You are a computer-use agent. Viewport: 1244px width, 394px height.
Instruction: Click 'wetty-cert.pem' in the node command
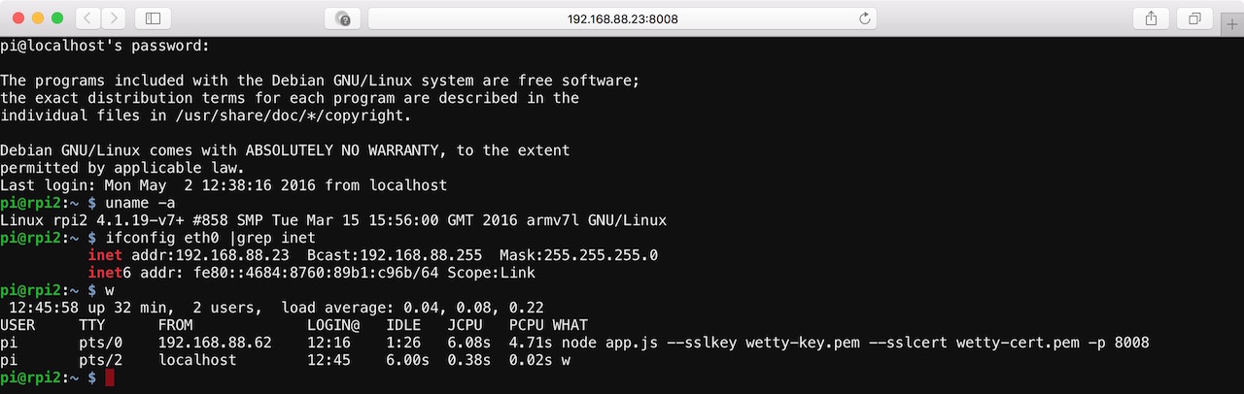pos(1018,343)
